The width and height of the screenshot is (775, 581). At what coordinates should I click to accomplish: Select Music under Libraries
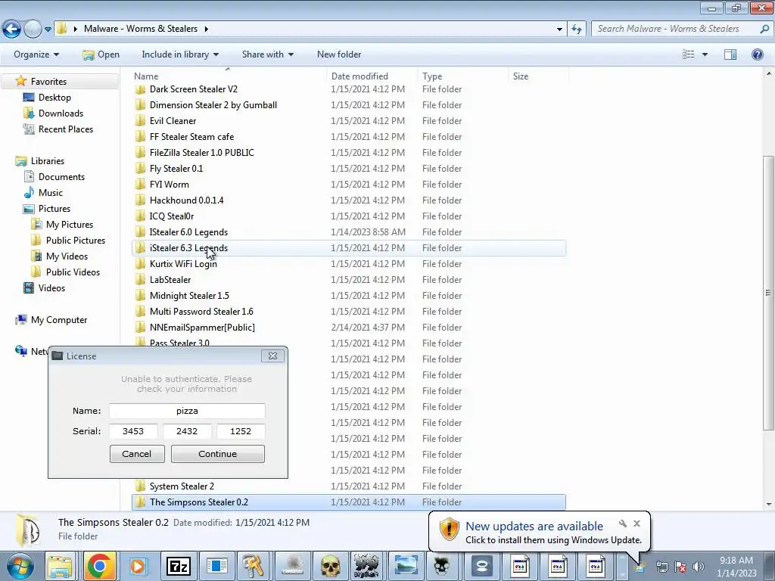click(51, 193)
